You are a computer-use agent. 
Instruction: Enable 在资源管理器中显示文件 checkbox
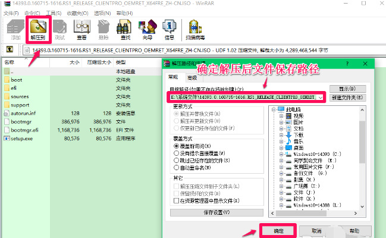click(176, 201)
